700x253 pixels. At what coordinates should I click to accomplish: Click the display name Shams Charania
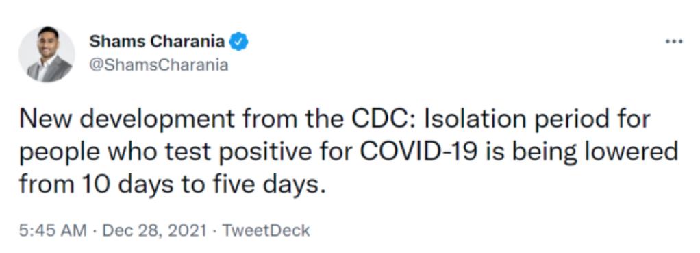click(157, 42)
